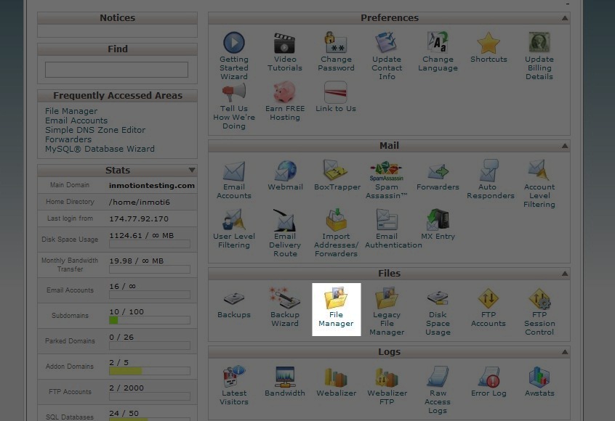Open the Webalizer FTP icon
615x421 pixels.
387,377
